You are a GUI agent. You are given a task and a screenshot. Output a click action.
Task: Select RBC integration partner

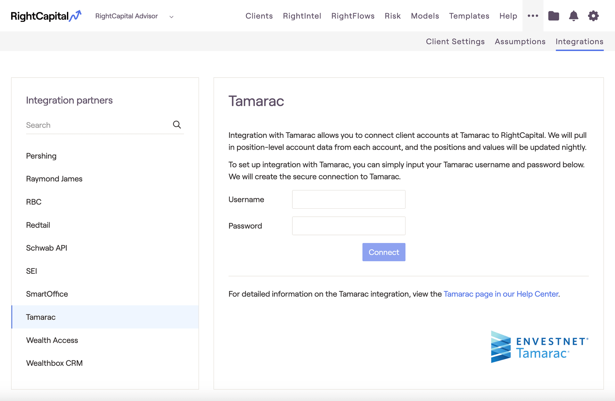pos(105,202)
